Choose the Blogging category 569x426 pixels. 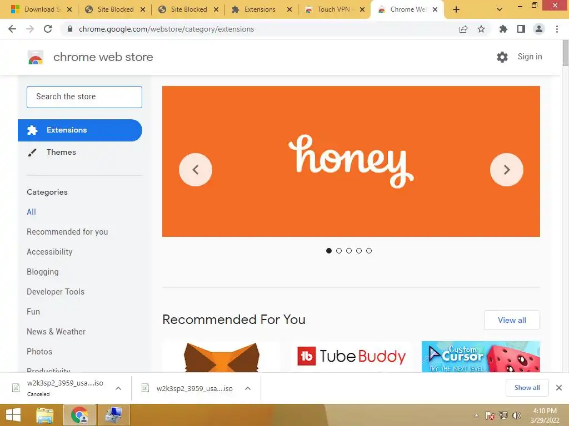(42, 272)
